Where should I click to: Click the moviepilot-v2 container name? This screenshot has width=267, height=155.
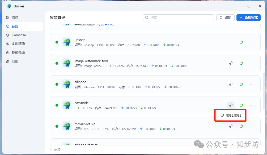[x=85, y=124]
